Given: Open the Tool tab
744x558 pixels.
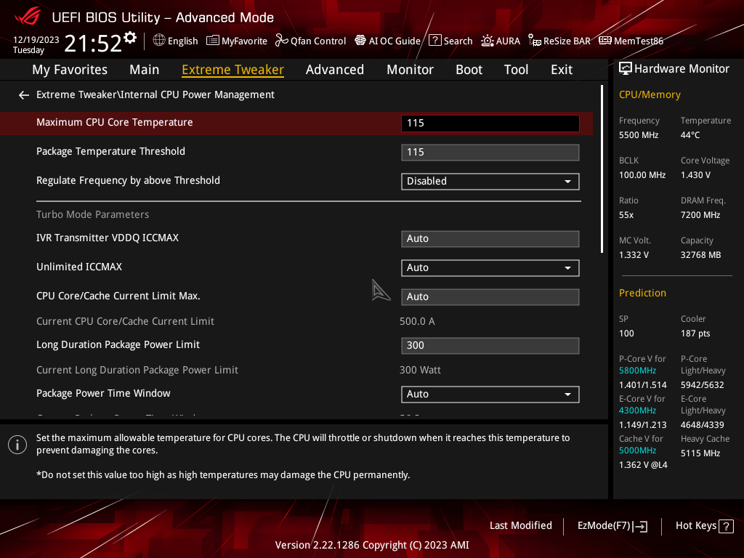Looking at the screenshot, I should (x=517, y=70).
